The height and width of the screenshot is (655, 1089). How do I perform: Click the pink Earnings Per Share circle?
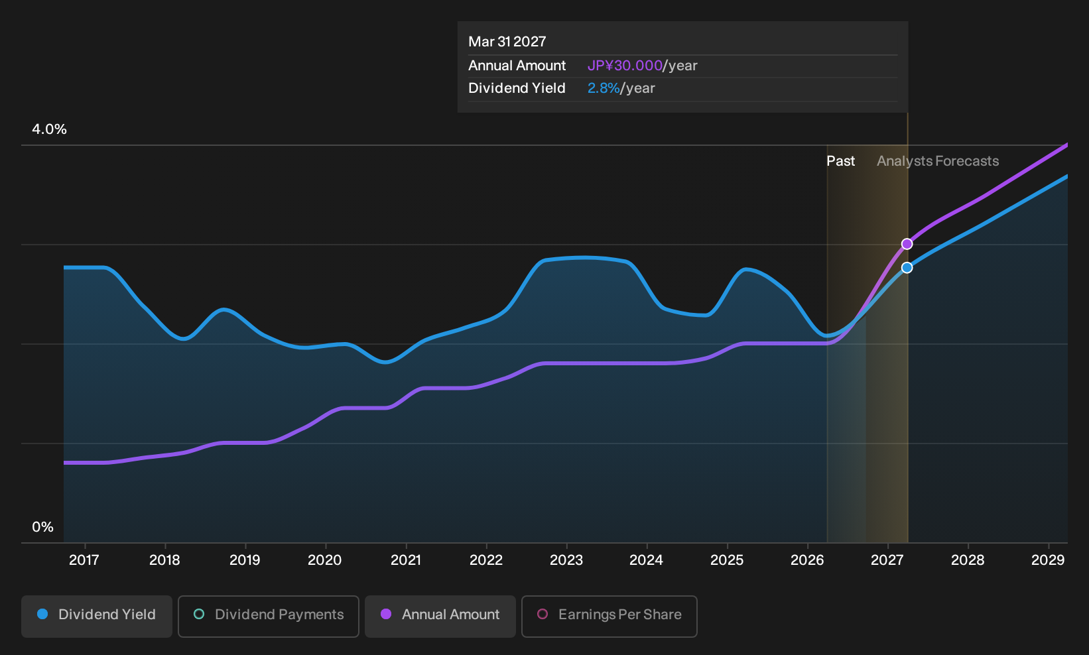tap(543, 614)
